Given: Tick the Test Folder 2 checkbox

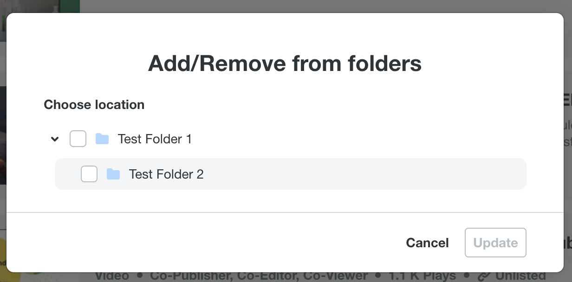Looking at the screenshot, I should [x=89, y=174].
